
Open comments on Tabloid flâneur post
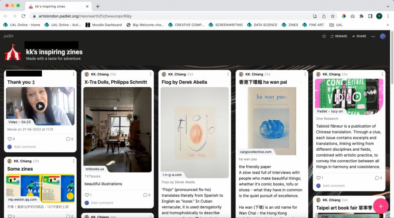(377, 178)
